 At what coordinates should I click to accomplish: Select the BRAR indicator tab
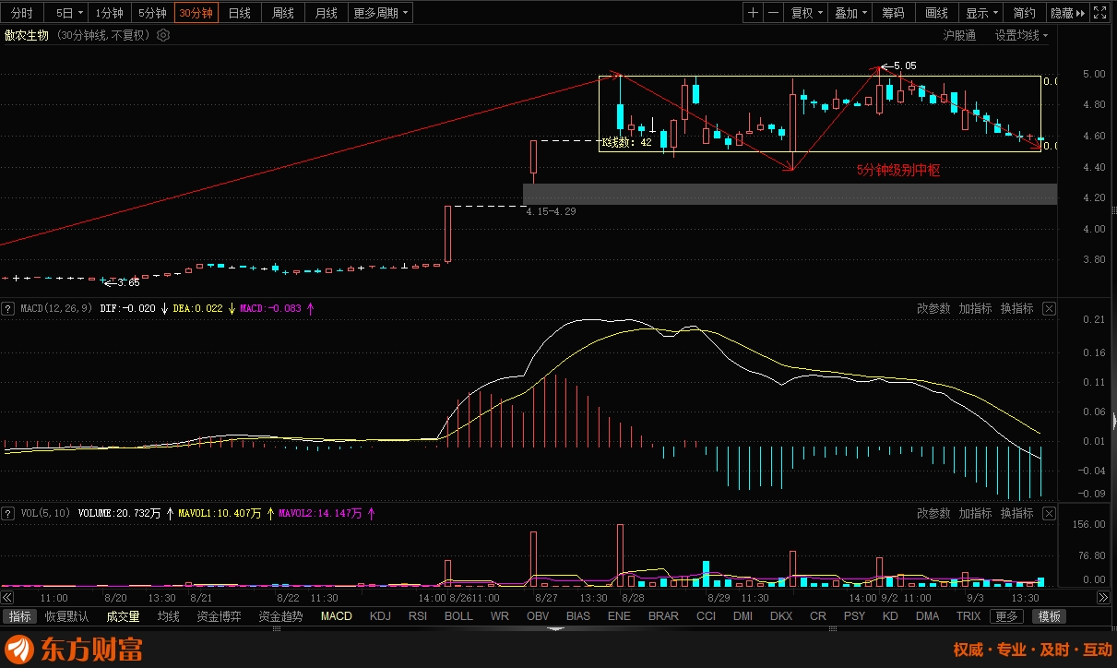point(663,616)
